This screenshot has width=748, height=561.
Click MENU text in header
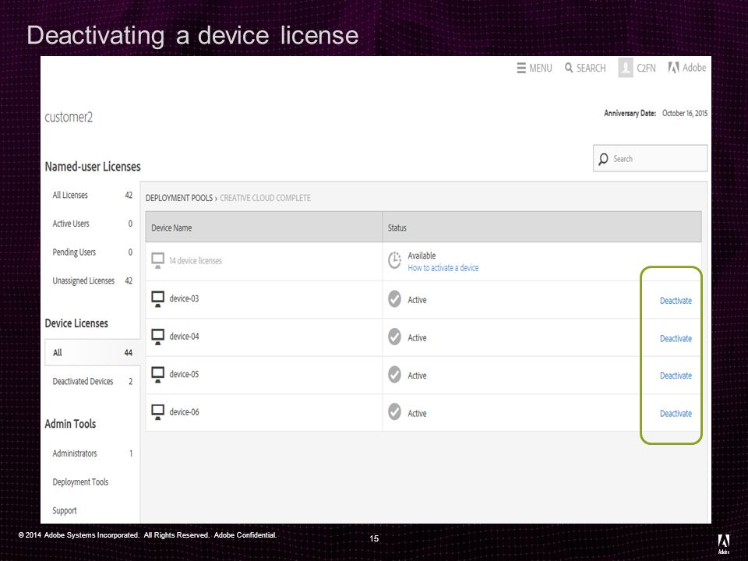[x=541, y=69]
